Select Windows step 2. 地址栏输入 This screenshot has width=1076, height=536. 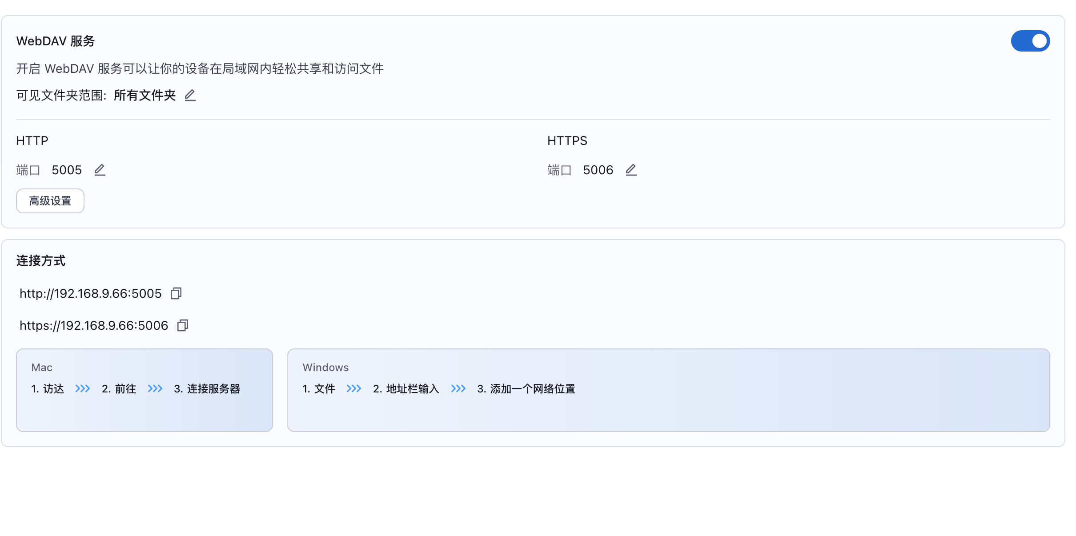tap(406, 389)
